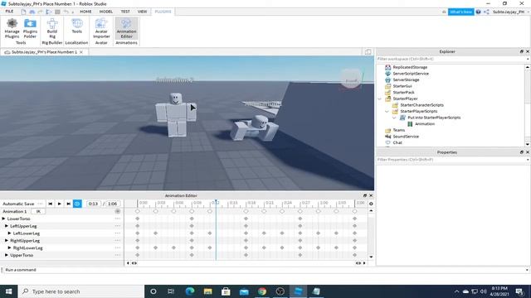531x298 pixels.
Task: Select the PLUGINS ribbon tab
Action: coord(163,12)
